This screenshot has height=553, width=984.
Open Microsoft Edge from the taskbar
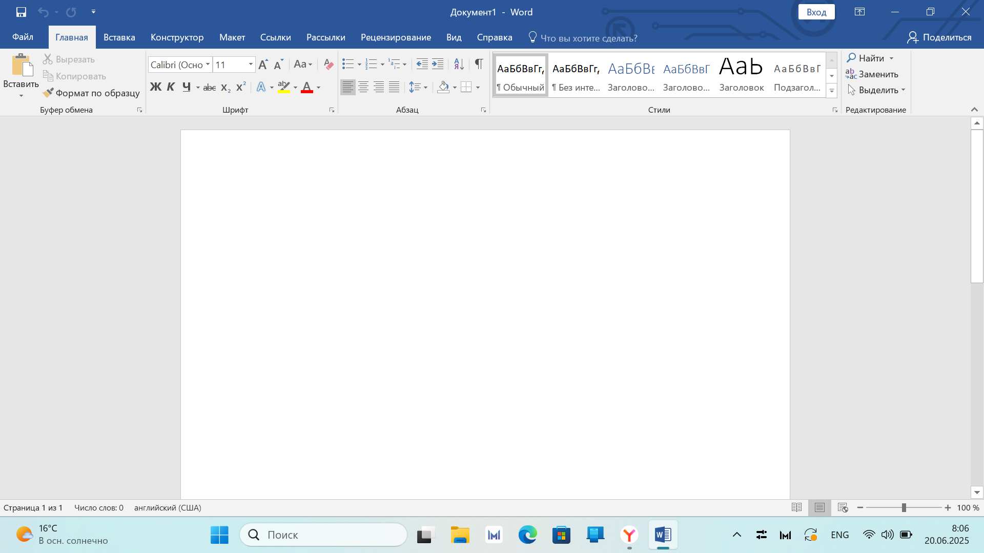pyautogui.click(x=527, y=535)
